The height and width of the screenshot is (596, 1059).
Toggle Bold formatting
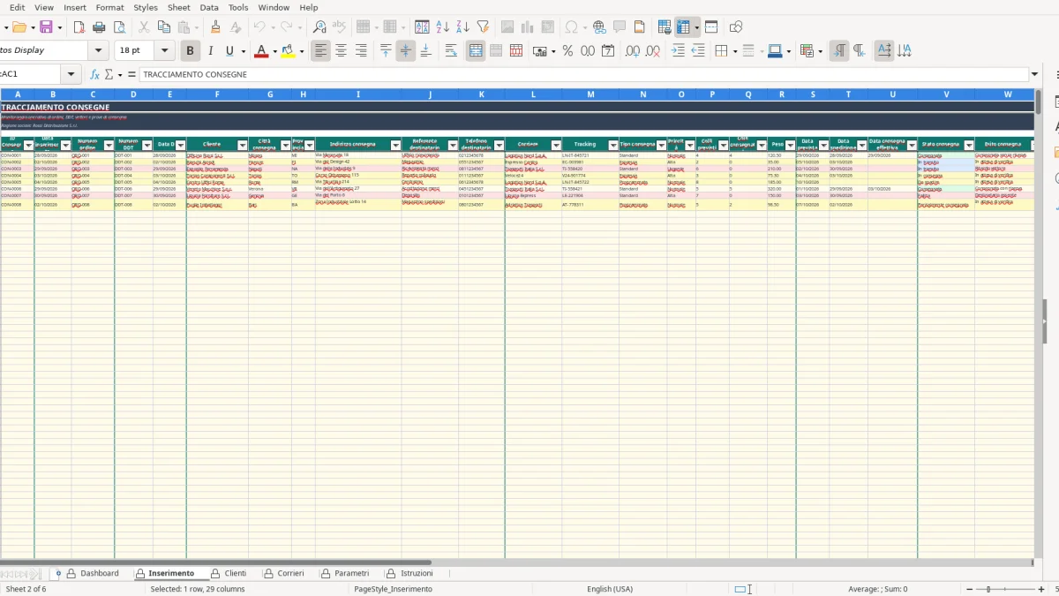coord(190,51)
